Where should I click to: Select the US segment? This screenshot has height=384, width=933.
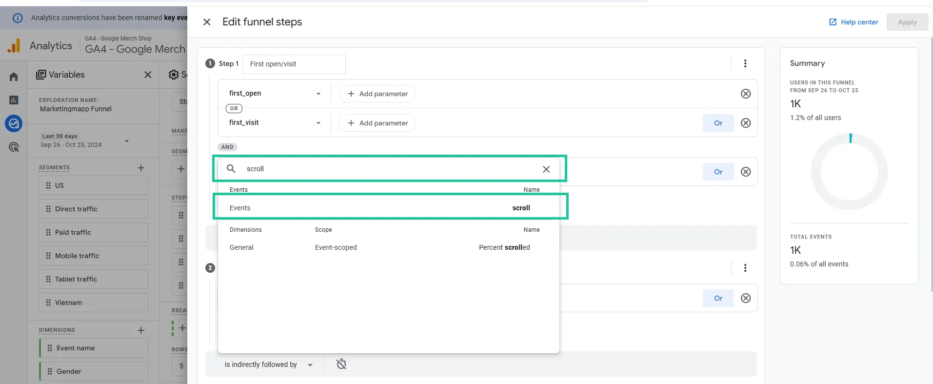(94, 185)
